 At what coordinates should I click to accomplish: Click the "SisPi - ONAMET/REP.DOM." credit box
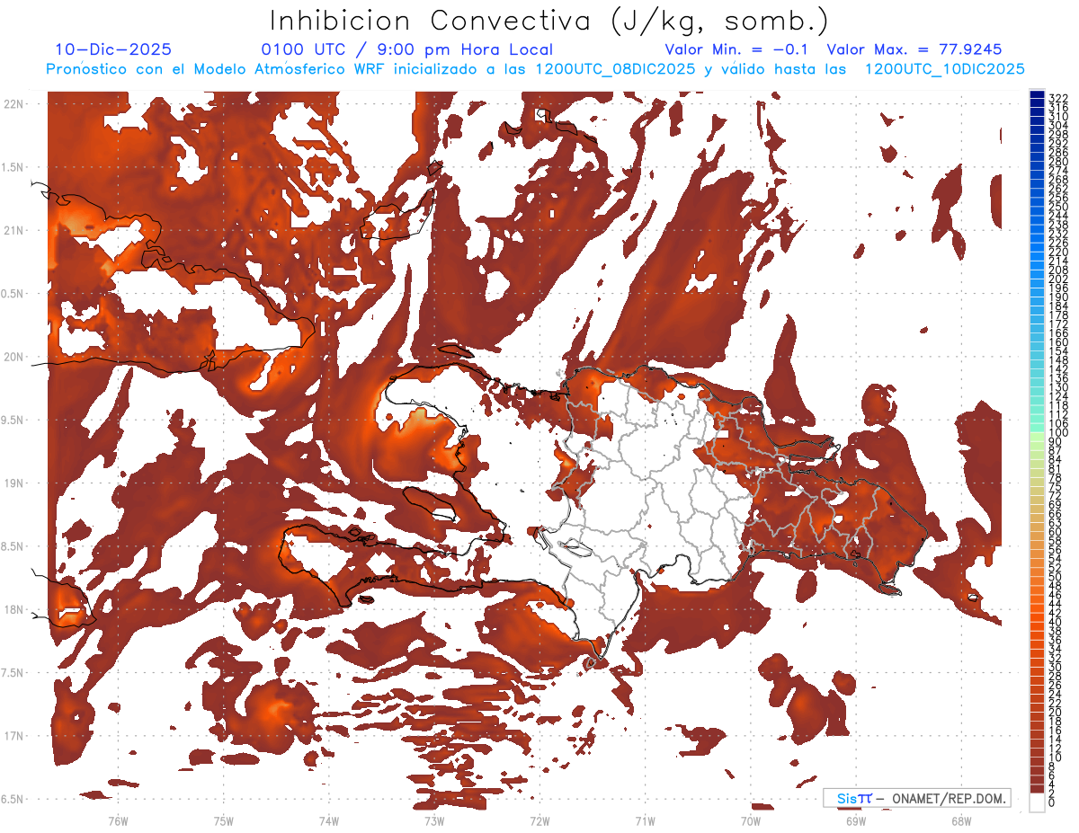coord(917,798)
